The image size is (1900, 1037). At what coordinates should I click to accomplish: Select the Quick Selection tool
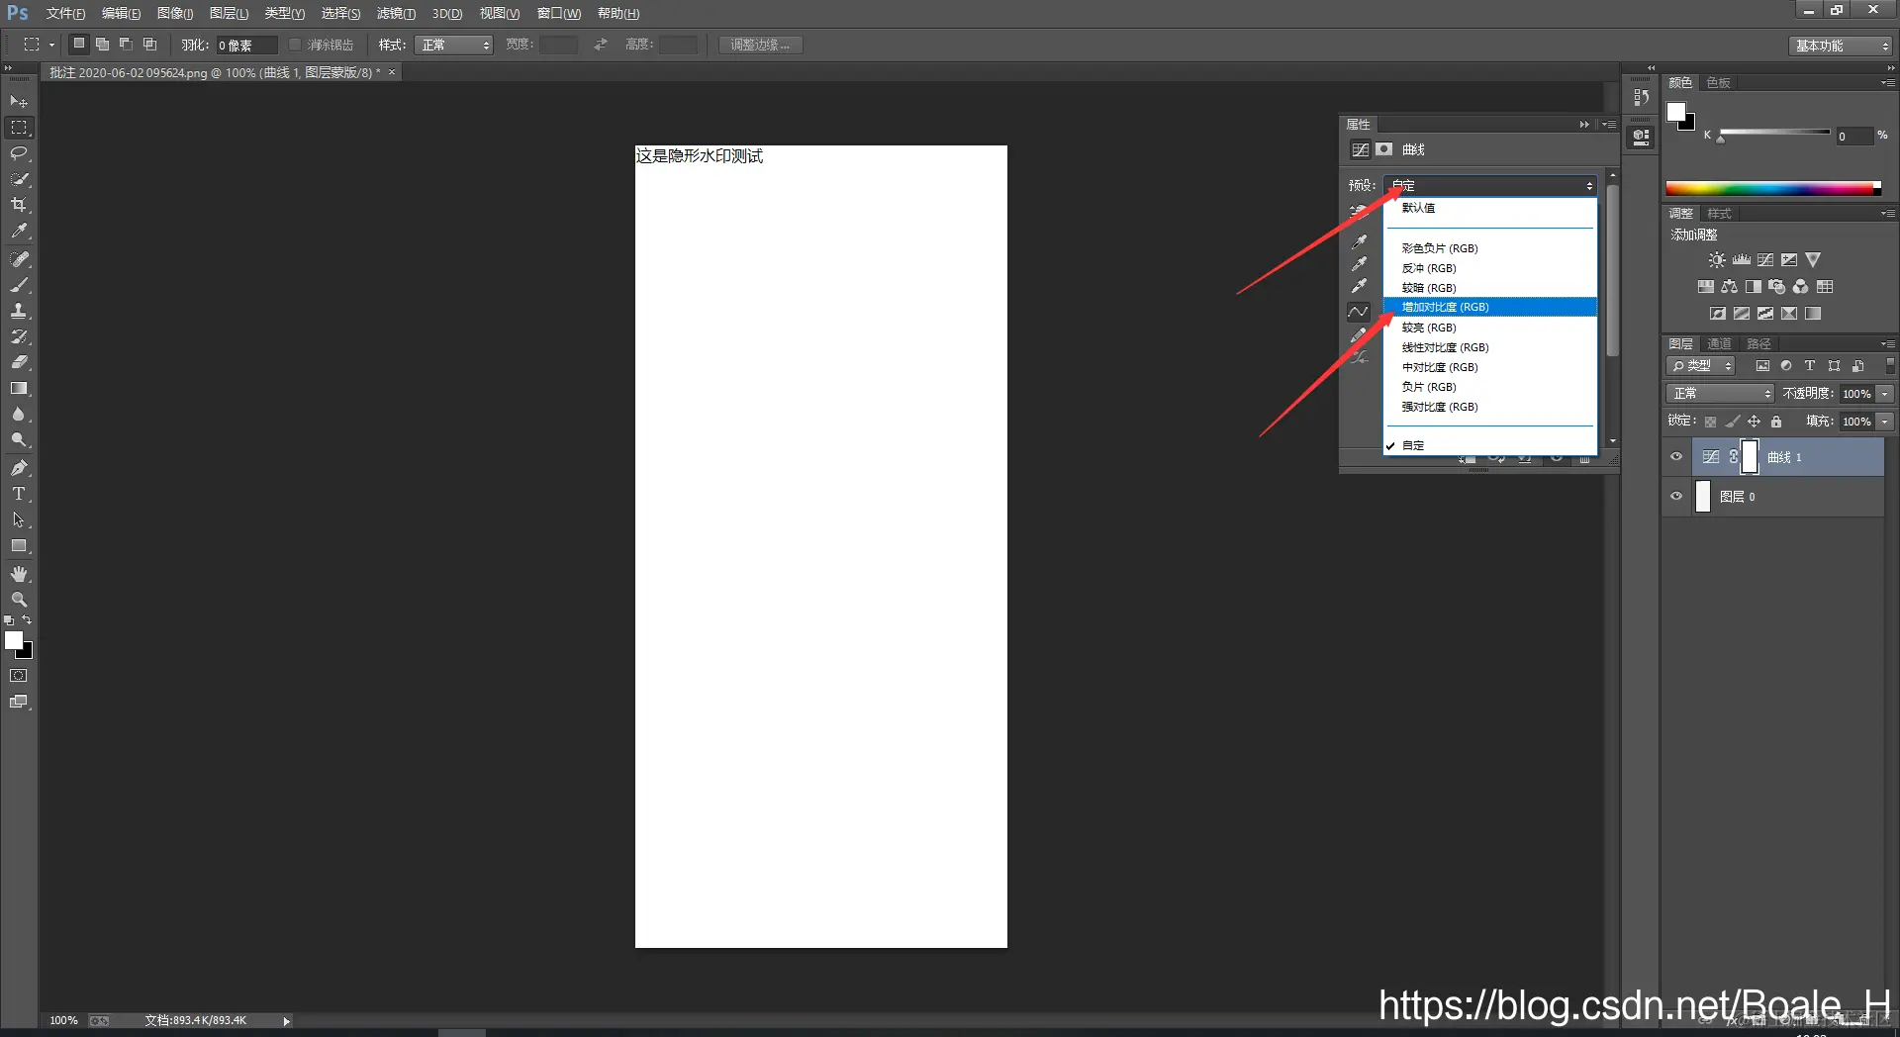click(19, 179)
